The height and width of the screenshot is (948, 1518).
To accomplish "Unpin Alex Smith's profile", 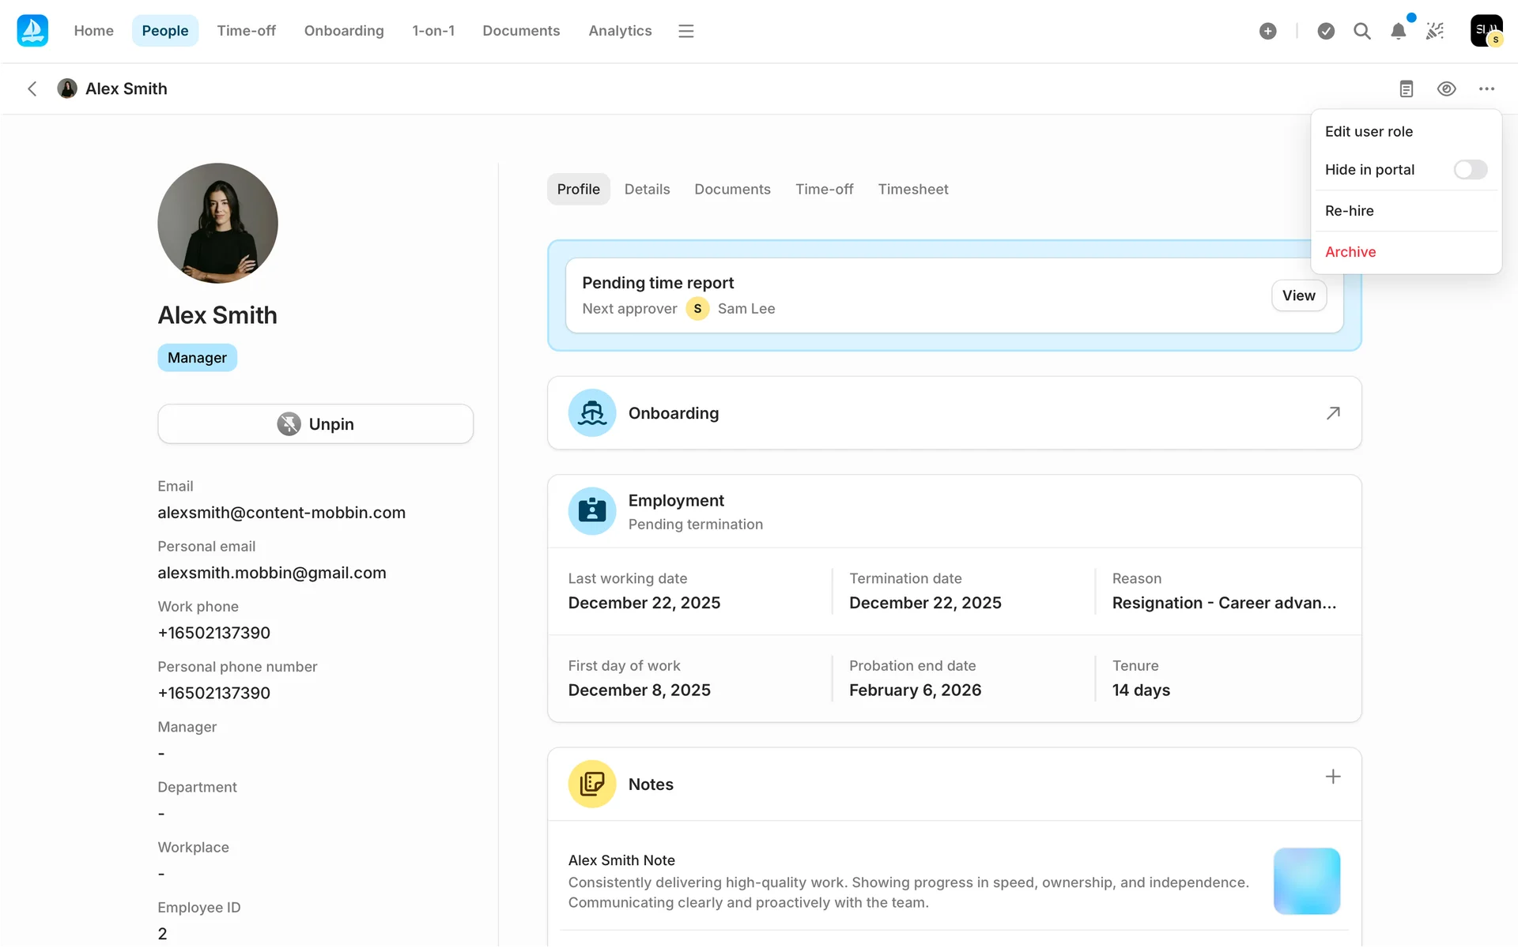I will (x=315, y=424).
